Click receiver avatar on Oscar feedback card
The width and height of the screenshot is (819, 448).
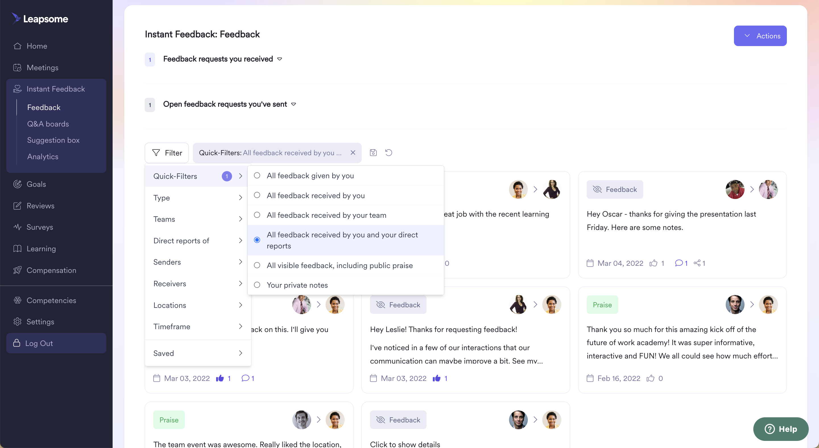tap(768, 189)
